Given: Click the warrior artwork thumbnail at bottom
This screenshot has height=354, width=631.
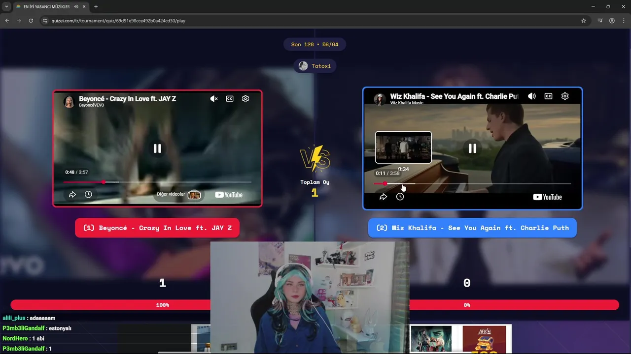Looking at the screenshot, I should (431, 339).
